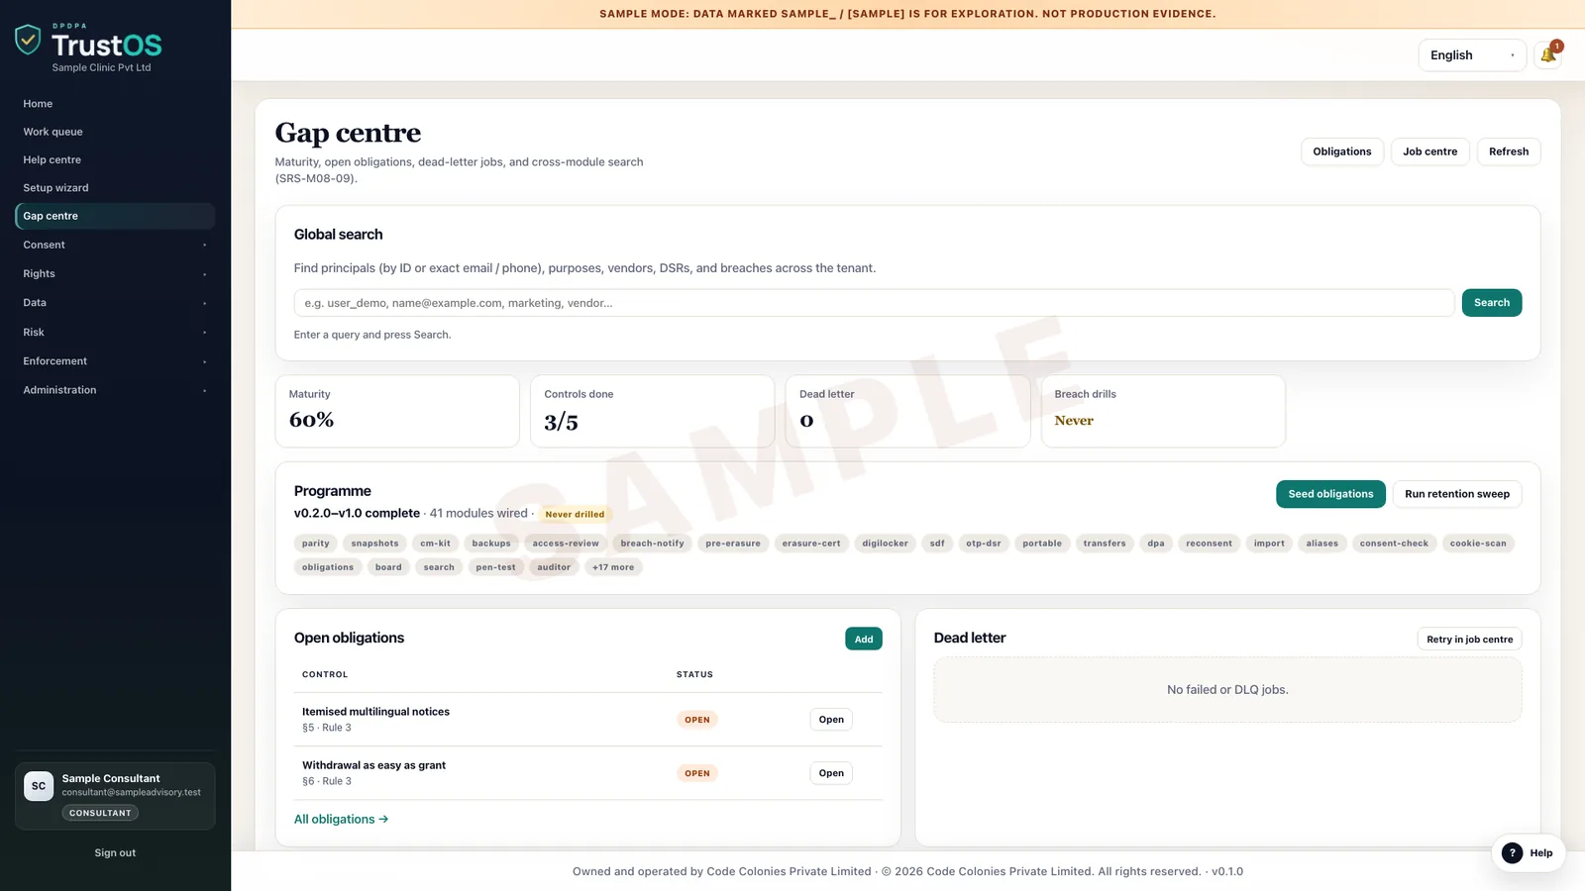This screenshot has height=891, width=1585.
Task: Go to Home in sidebar
Action: click(115, 104)
